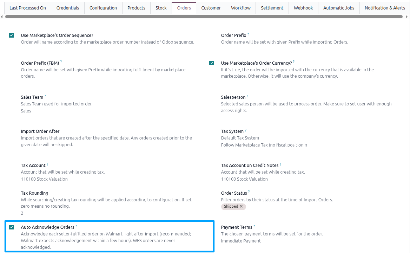Screen dimensions: 410x253
Task: Open Tax Account field 110100 Stock Valuation
Action: coord(44,179)
